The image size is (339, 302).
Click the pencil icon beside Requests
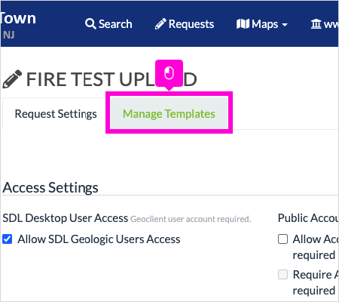(160, 24)
